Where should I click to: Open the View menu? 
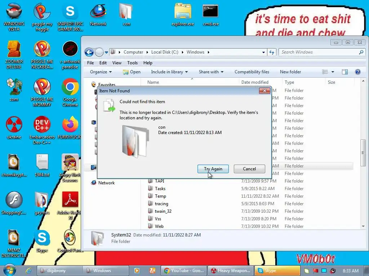[117, 63]
